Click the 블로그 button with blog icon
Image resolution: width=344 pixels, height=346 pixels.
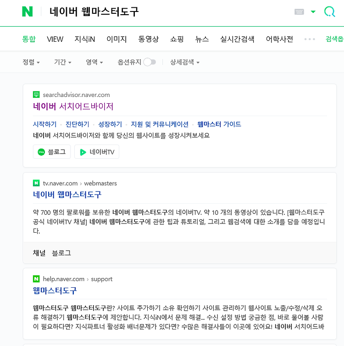coord(52,152)
